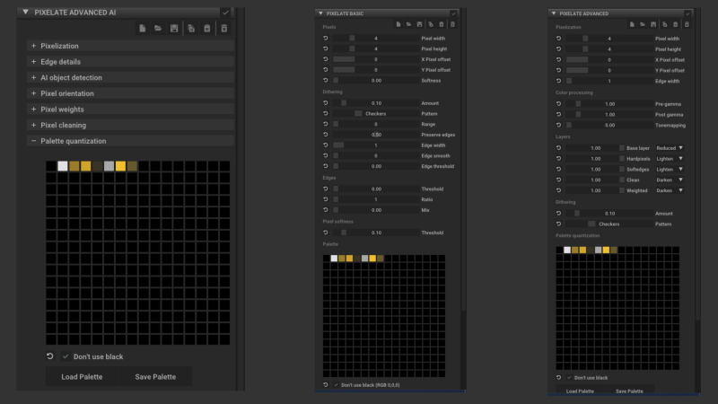Viewport: 718px width, 404px height.
Task: Open Clean Darken blend dropdown
Action: (670, 180)
